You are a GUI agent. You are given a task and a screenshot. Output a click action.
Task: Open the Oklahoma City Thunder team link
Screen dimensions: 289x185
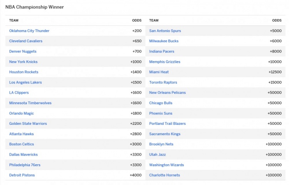(29, 31)
